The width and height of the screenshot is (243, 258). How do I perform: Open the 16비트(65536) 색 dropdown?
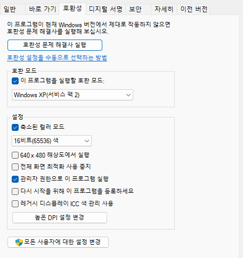point(52,141)
